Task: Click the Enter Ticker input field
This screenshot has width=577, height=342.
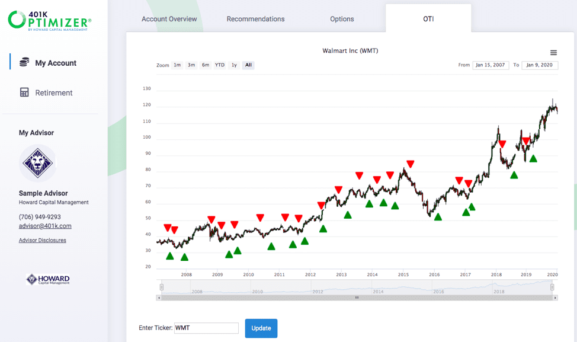Action: (206, 328)
